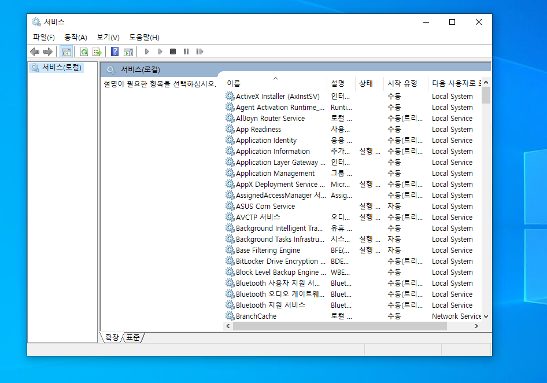Click the gear icon of BranchCache row
Viewport: 547px width, 383px height.
pos(230,316)
